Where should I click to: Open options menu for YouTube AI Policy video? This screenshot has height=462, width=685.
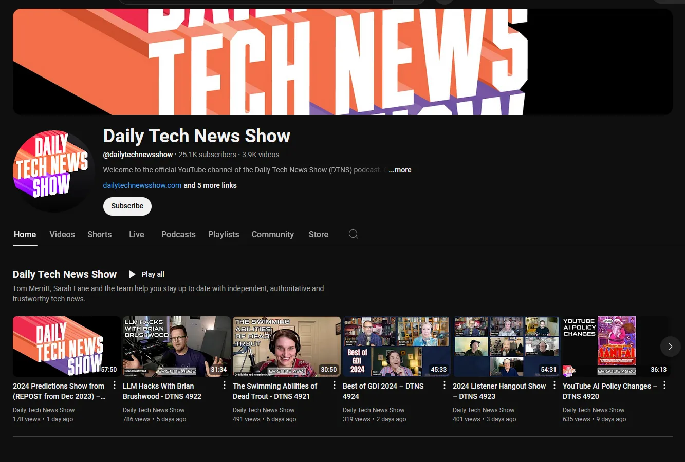click(x=664, y=386)
